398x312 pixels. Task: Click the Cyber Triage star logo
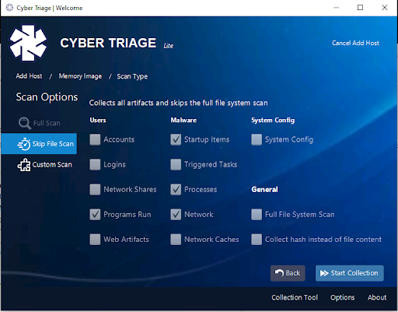tap(28, 43)
